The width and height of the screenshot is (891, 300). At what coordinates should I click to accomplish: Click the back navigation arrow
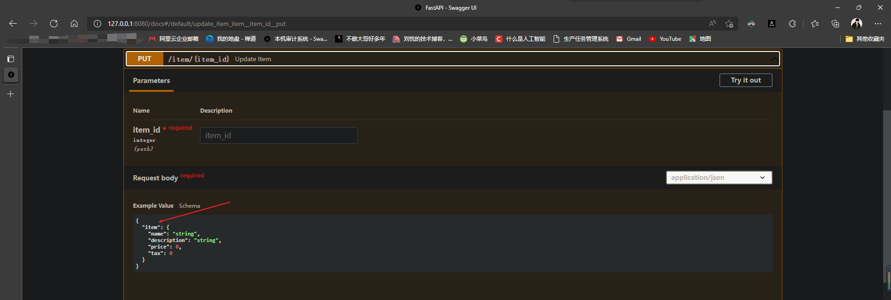[13, 24]
